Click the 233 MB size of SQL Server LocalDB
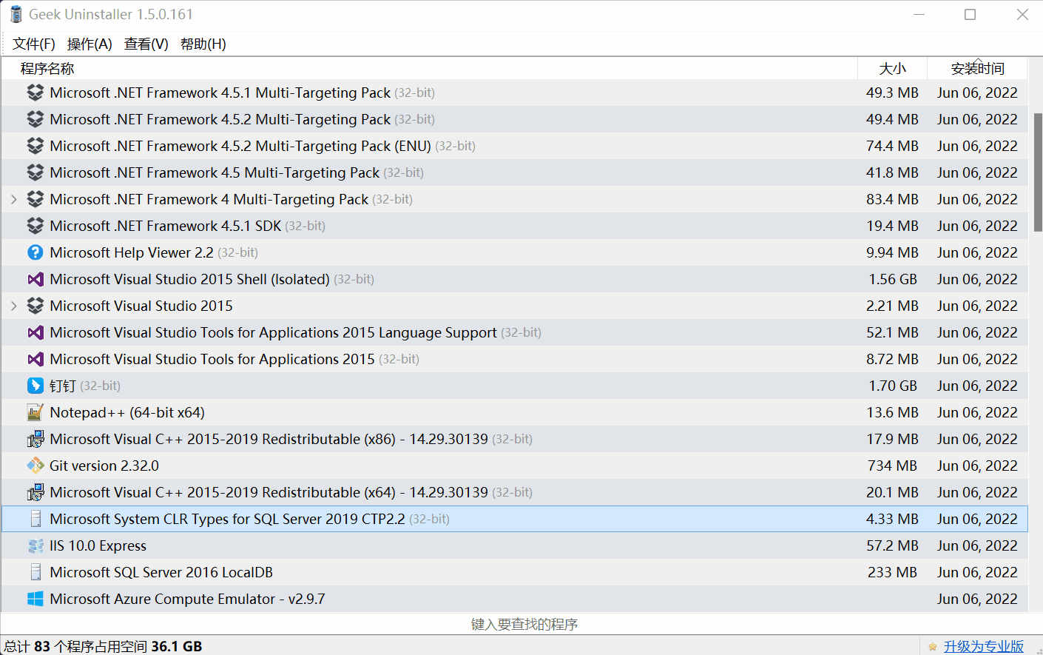1043x655 pixels. click(x=893, y=572)
